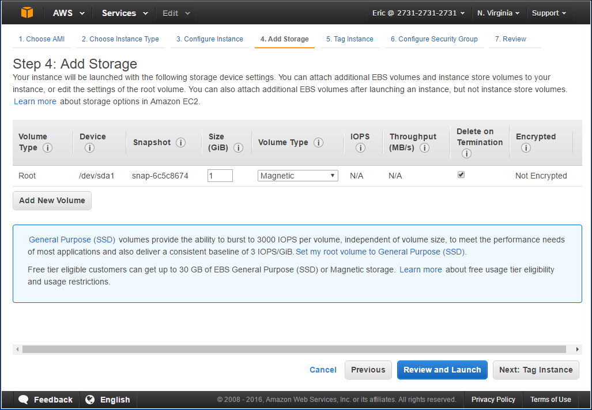Open the Magnetic volume type dropdown
592x410 pixels.
298,176
